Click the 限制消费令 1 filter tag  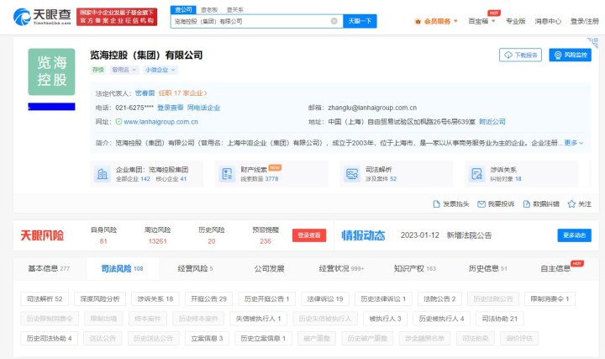550,298
